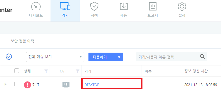Click the Windows OS icon in row
Viewport: 221px width, 107px height.
pos(66,85)
